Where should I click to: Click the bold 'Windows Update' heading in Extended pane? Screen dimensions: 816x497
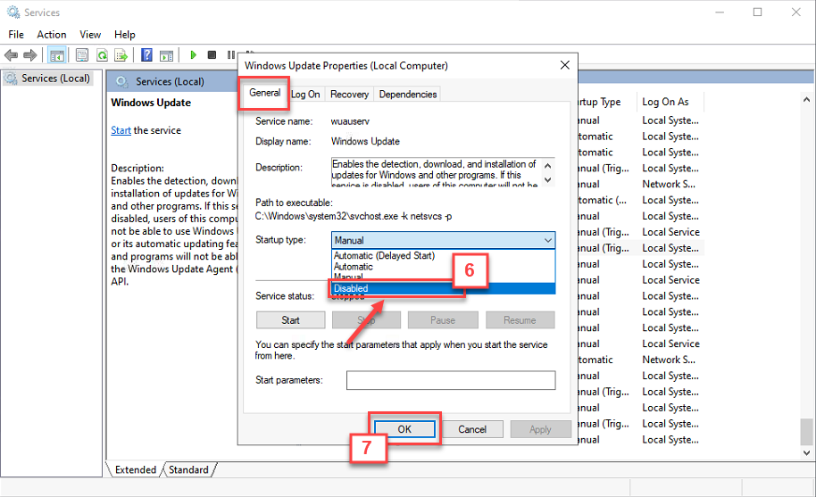[151, 103]
